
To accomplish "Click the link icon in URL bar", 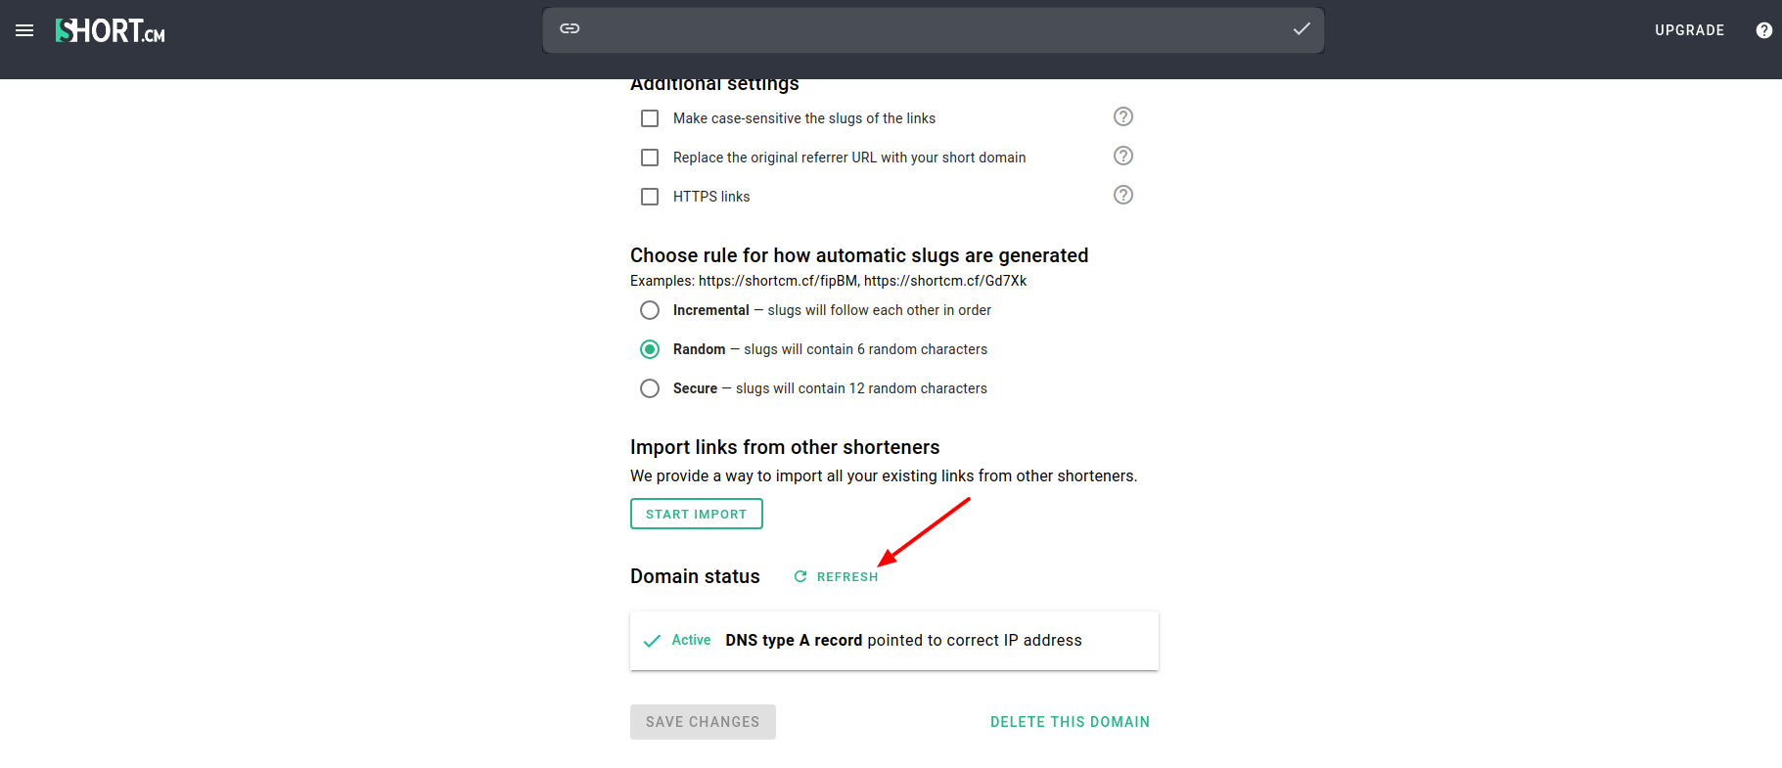I will click(570, 29).
